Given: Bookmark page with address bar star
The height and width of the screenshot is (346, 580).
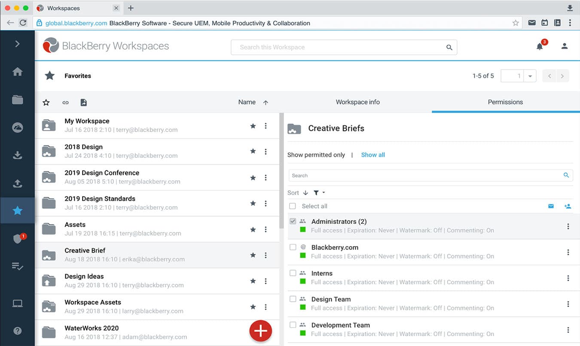Looking at the screenshot, I should pyautogui.click(x=516, y=23).
